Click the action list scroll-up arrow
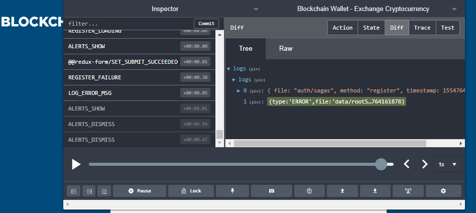Screen dimensions: 476x213 [219, 35]
